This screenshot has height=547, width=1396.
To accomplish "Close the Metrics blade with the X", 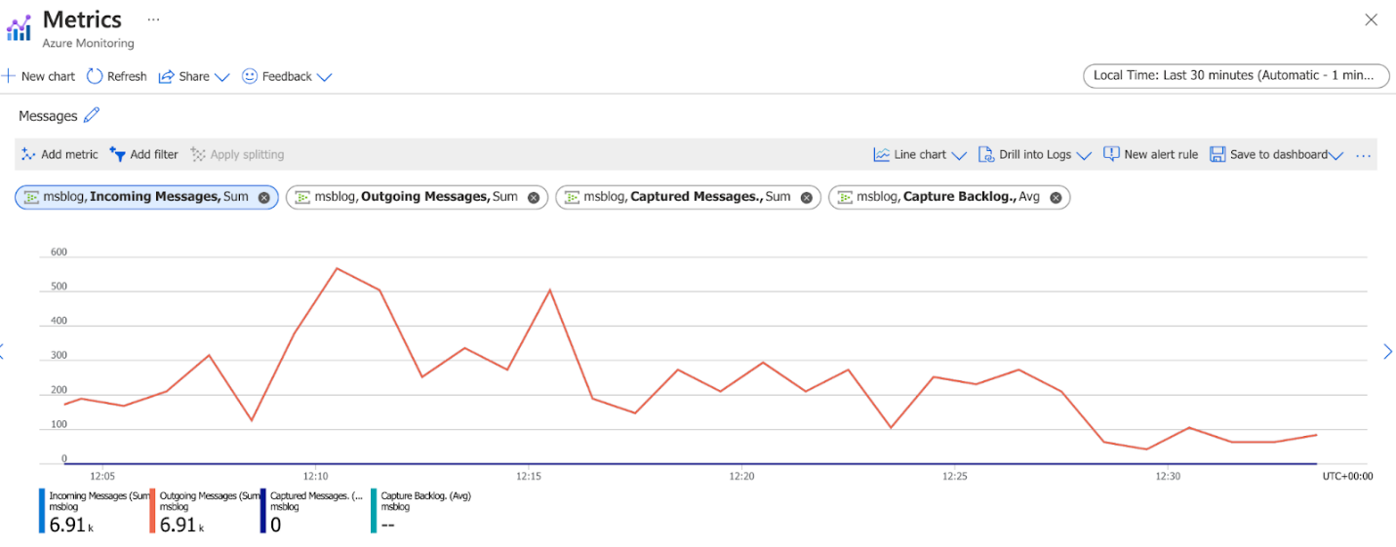I will [x=1371, y=20].
